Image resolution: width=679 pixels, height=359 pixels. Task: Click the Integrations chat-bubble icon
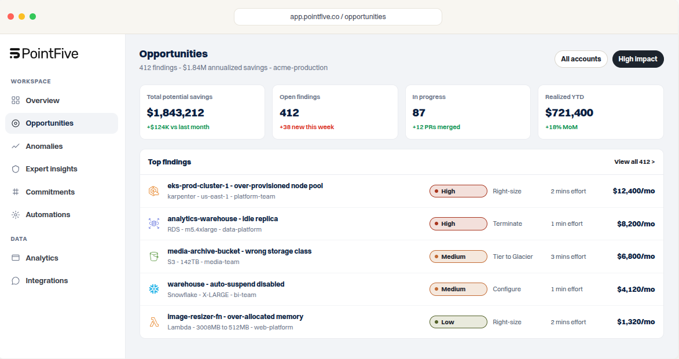pyautogui.click(x=16, y=281)
